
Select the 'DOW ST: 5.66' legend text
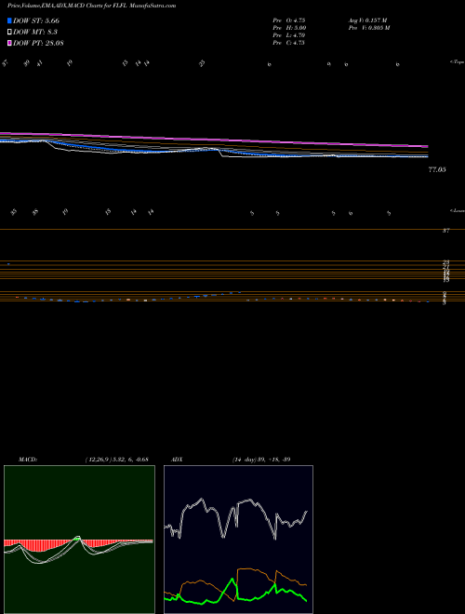[36, 20]
